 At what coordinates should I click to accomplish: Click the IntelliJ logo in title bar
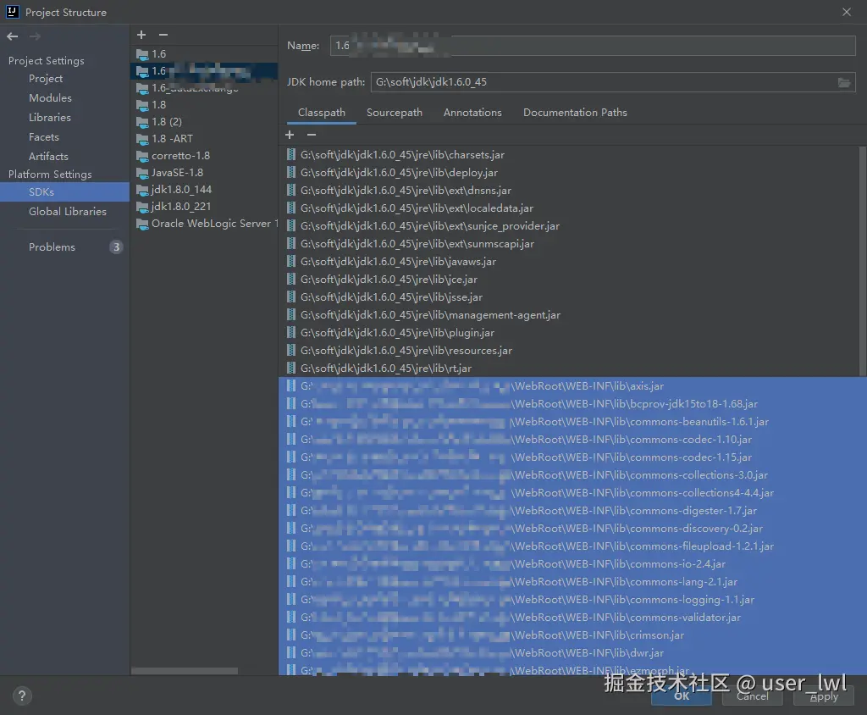12,12
